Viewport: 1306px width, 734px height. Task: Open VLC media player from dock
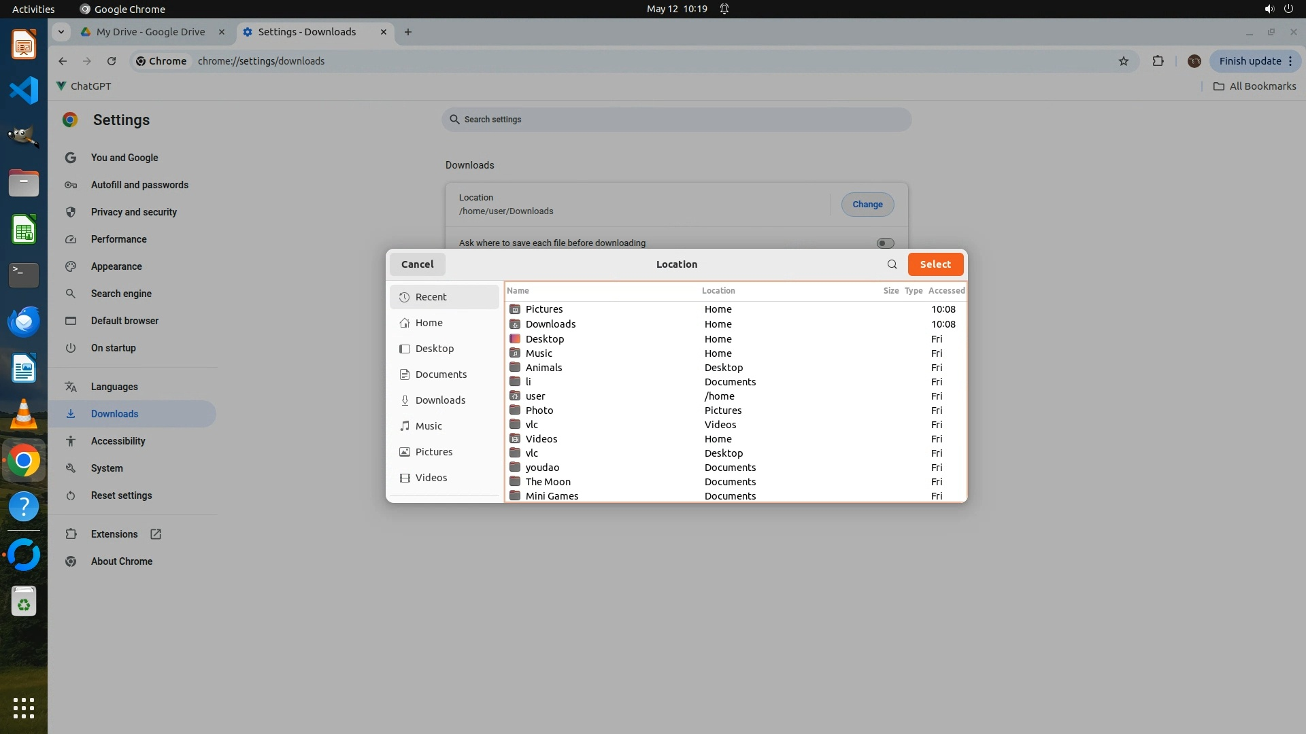[24, 414]
